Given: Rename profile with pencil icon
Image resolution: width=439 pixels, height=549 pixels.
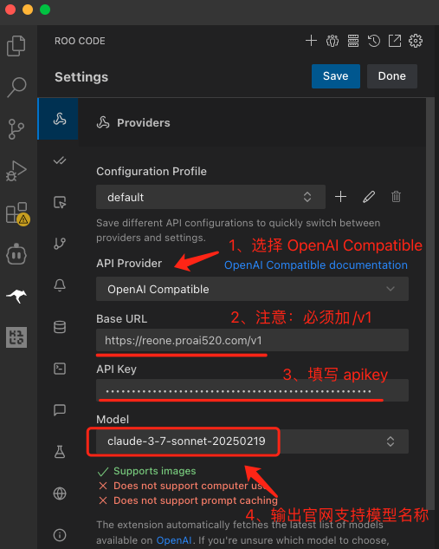Looking at the screenshot, I should pos(369,196).
